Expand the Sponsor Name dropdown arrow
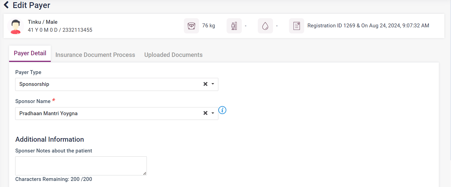This screenshot has width=451, height=187. pyautogui.click(x=213, y=113)
